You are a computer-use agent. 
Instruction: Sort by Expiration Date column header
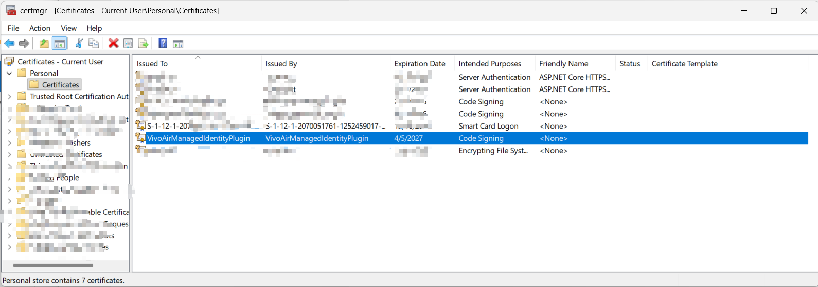(x=419, y=64)
